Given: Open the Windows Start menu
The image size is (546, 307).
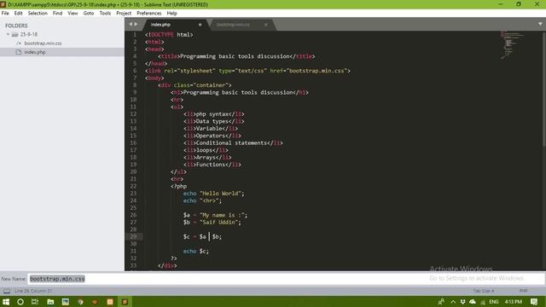Looking at the screenshot, I should pyautogui.click(x=6, y=301).
